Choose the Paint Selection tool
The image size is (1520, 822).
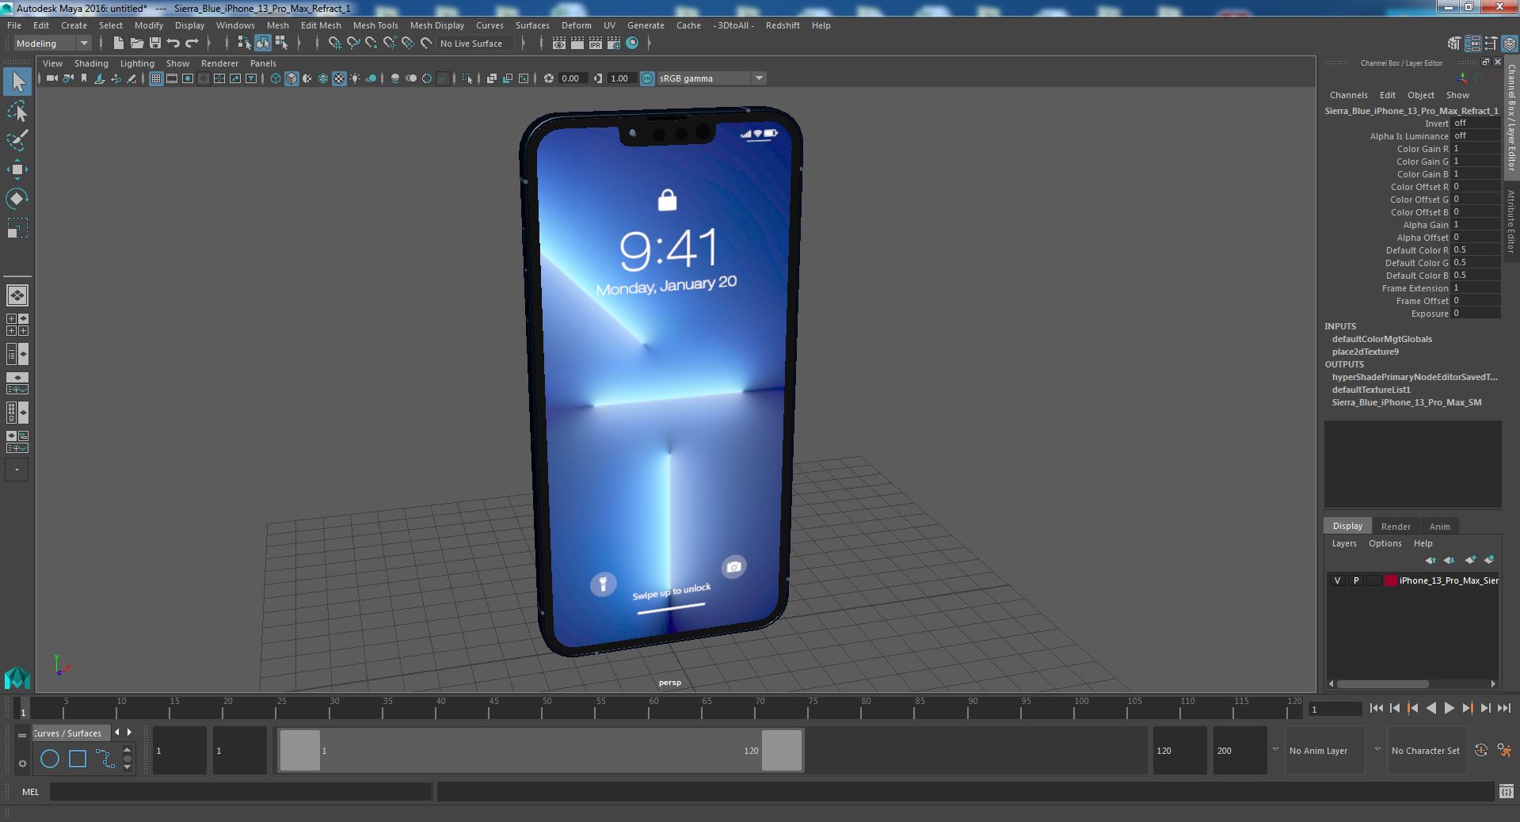(17, 140)
